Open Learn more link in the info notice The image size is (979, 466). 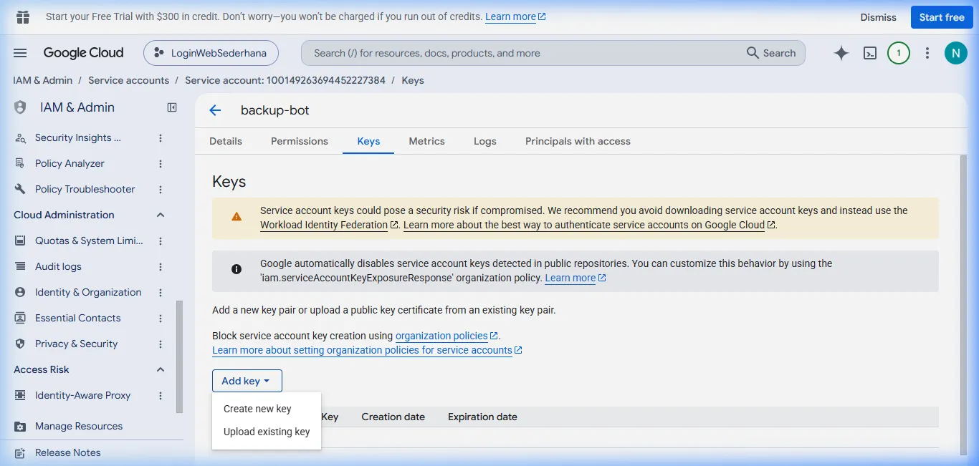575,278
